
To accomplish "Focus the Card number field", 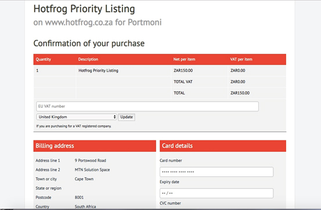I will point(217,172).
